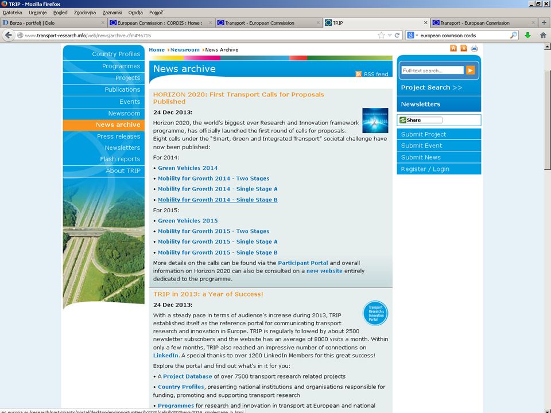Open Project Search link
The width and height of the screenshot is (551, 413).
click(431, 87)
